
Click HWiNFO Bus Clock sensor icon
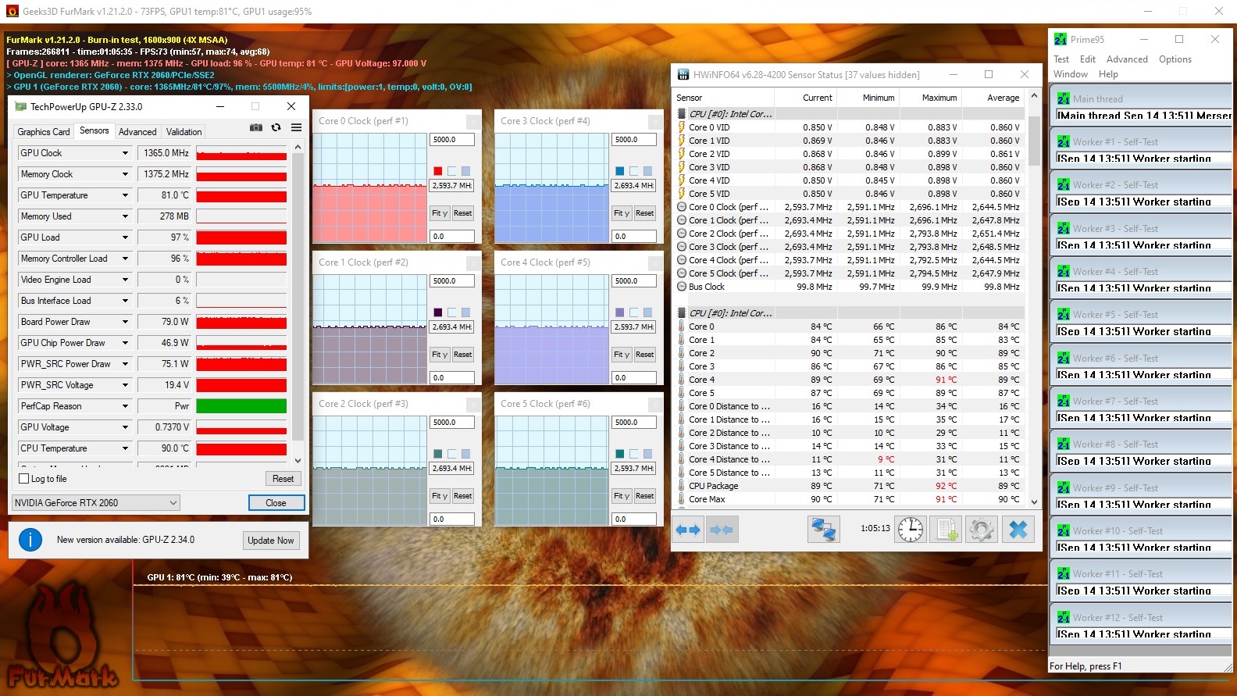tap(682, 287)
